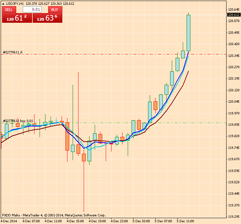
Task: Select the #22770611 buy 0.01 order label
Action: point(18,121)
